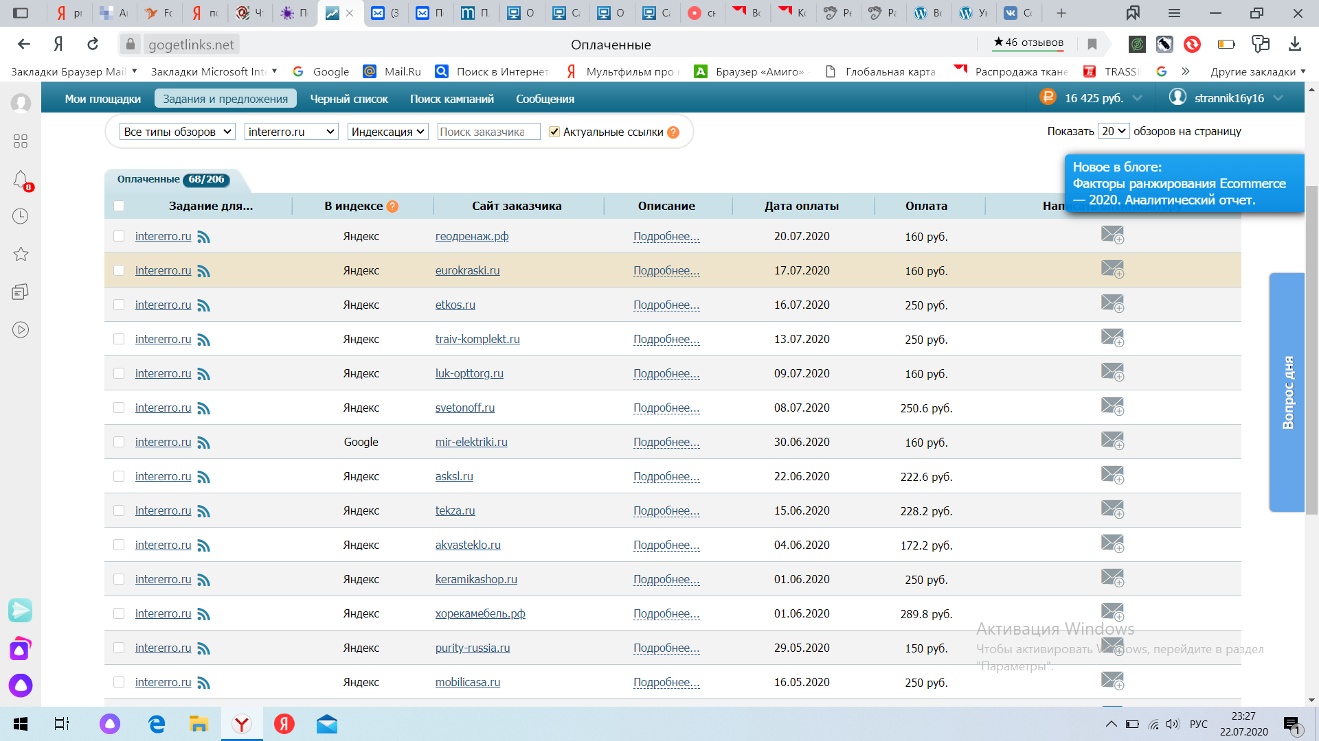Open 'Подробнее...' link for svetonoff.ru row
The image size is (1319, 741).
(666, 408)
